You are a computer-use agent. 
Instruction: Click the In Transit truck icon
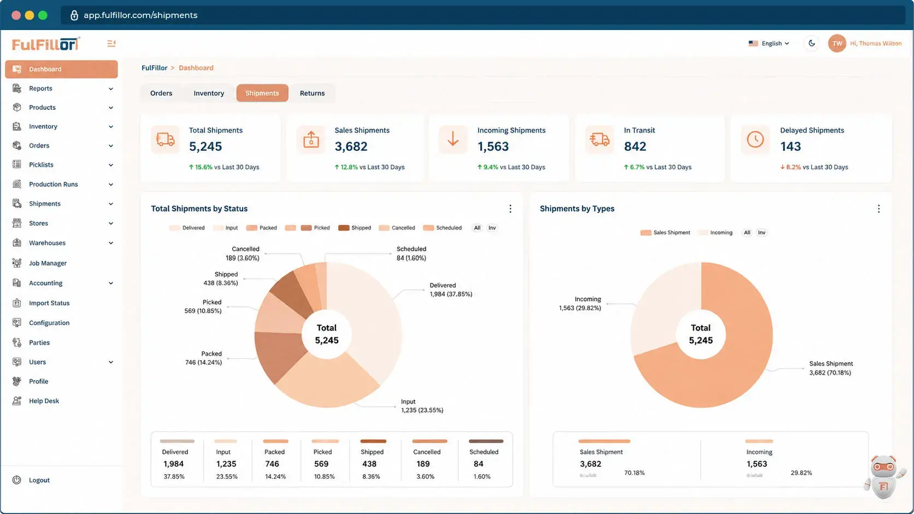(x=599, y=140)
